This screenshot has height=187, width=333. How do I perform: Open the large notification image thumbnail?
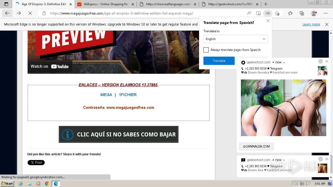coord(284,108)
